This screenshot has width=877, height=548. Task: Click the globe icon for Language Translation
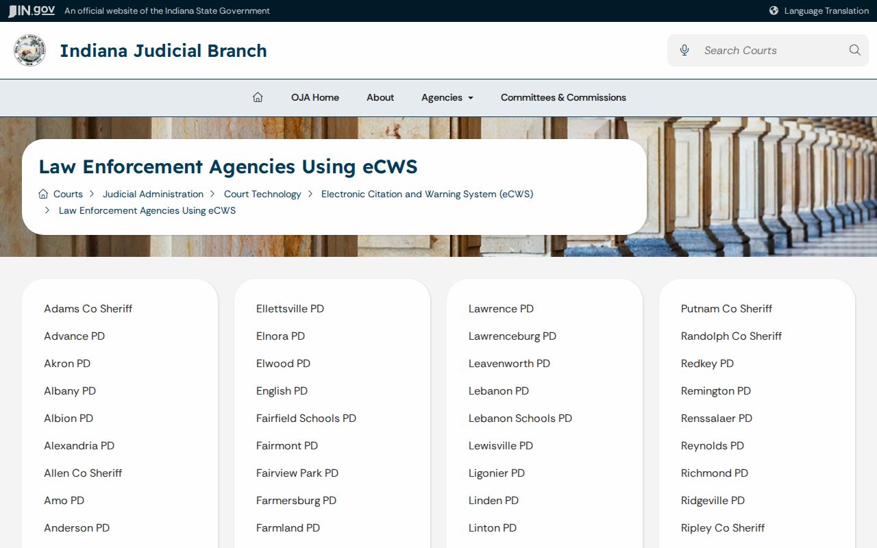pos(774,11)
